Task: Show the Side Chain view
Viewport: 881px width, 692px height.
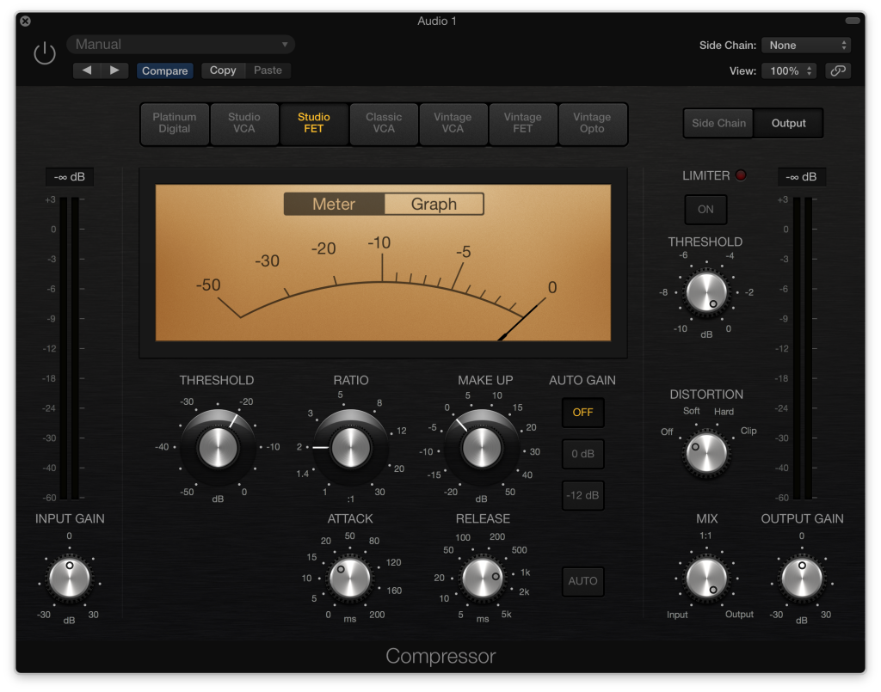Action: [718, 123]
